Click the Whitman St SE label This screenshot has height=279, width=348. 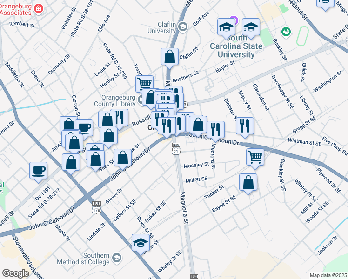coord(304,142)
